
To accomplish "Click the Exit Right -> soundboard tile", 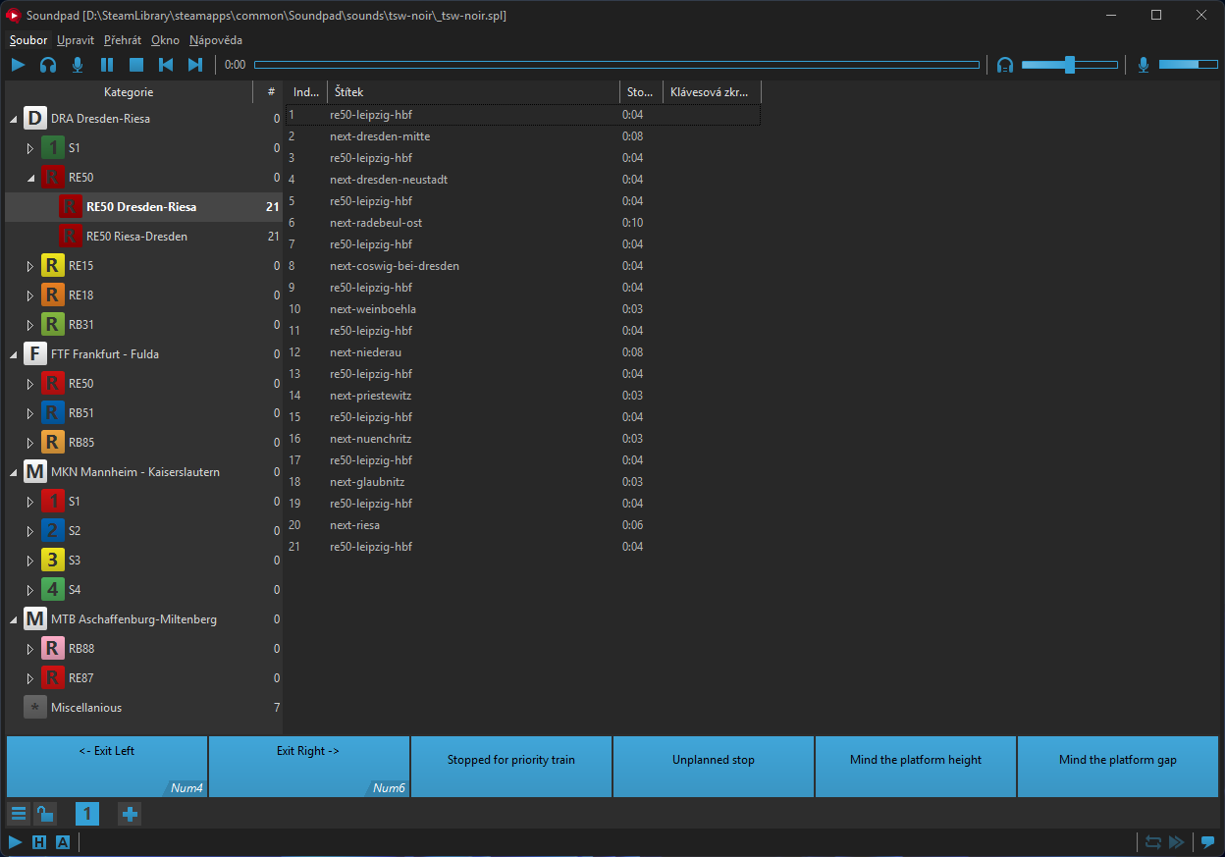I will coord(309,767).
